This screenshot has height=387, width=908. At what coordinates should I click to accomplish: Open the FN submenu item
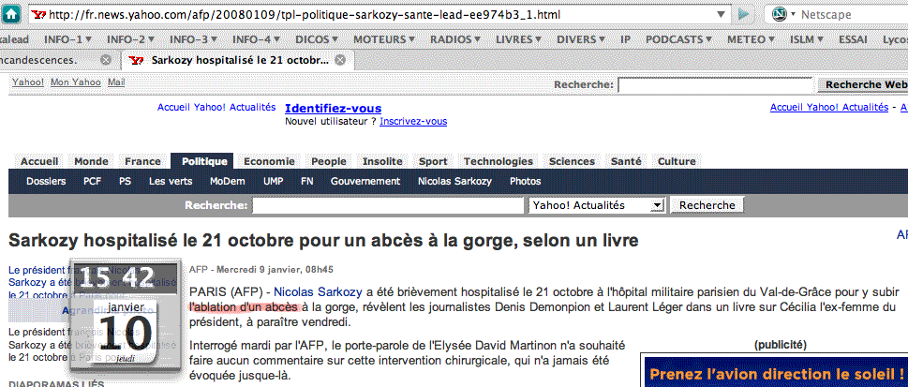(307, 182)
